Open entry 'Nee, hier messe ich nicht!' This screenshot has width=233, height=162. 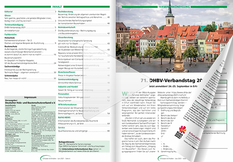30,78
